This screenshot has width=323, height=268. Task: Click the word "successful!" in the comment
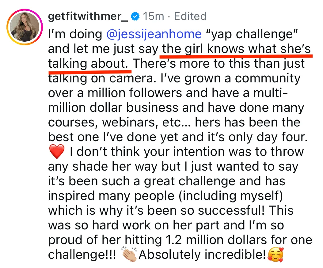231,210
